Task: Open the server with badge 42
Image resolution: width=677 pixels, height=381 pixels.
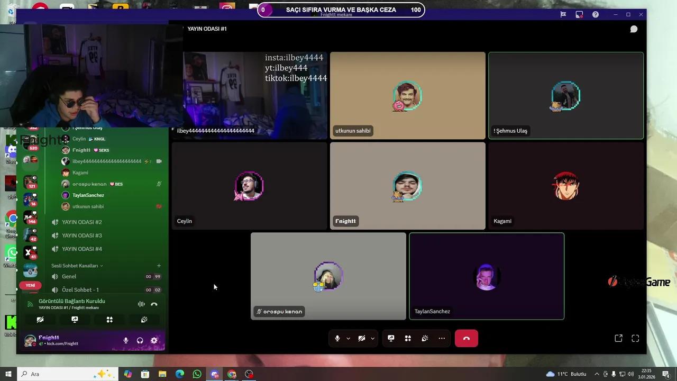Action: [30, 235]
